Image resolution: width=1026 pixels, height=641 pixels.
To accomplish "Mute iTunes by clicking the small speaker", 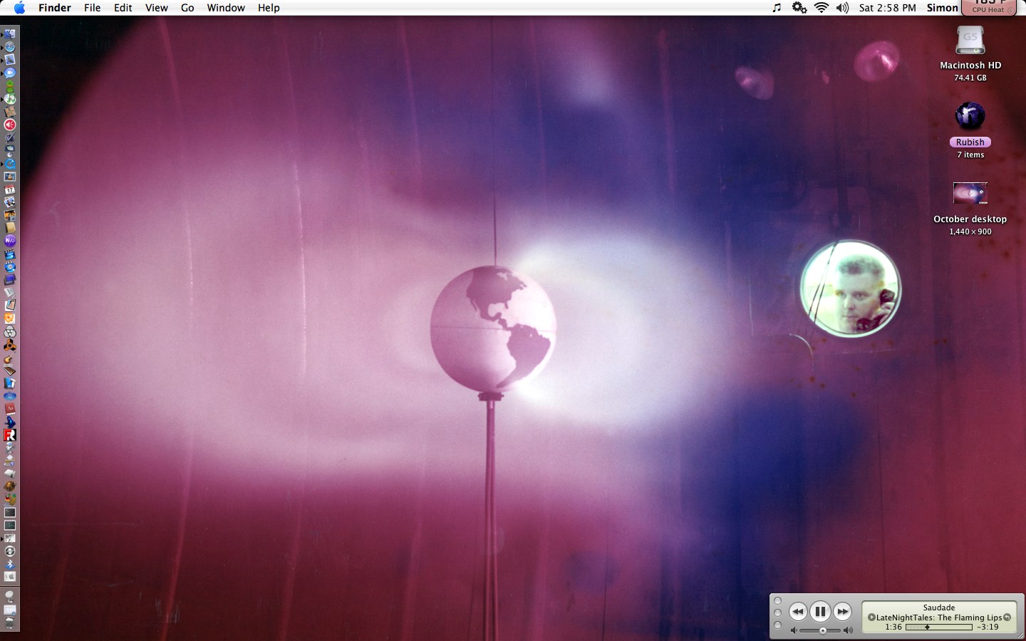I will (794, 630).
